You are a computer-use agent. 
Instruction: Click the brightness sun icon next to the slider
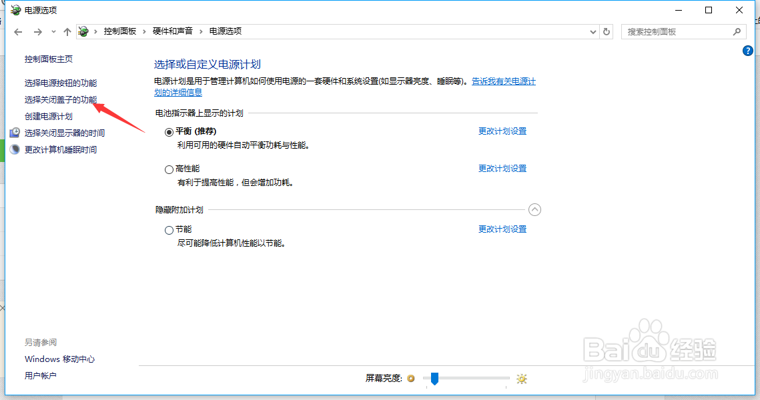[521, 379]
